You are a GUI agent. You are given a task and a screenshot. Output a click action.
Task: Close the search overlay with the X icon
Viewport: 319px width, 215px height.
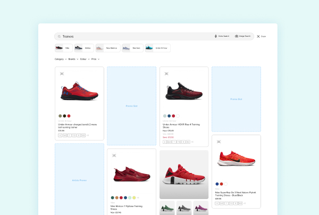pyautogui.click(x=258, y=36)
